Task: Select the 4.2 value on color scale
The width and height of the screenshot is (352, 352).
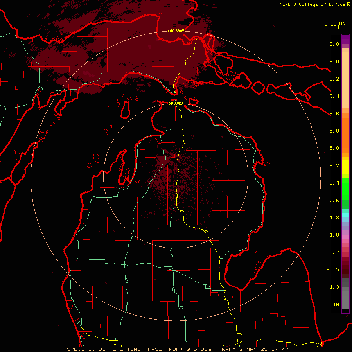Action: coord(334,166)
